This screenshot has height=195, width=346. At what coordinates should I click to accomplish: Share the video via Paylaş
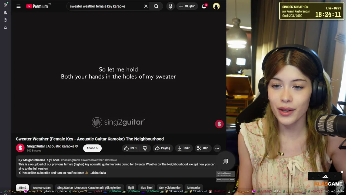(x=162, y=148)
